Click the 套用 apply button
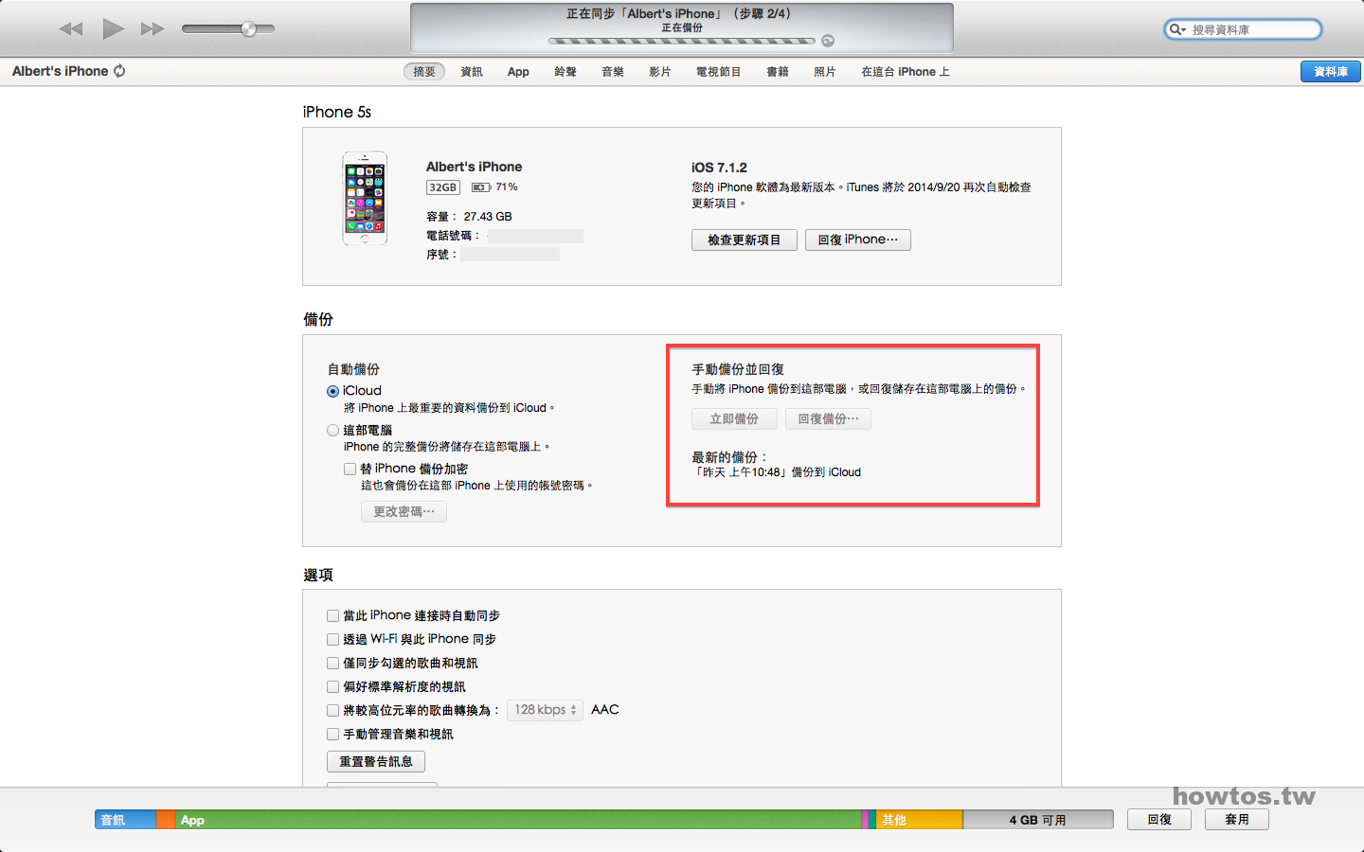 point(1237,820)
